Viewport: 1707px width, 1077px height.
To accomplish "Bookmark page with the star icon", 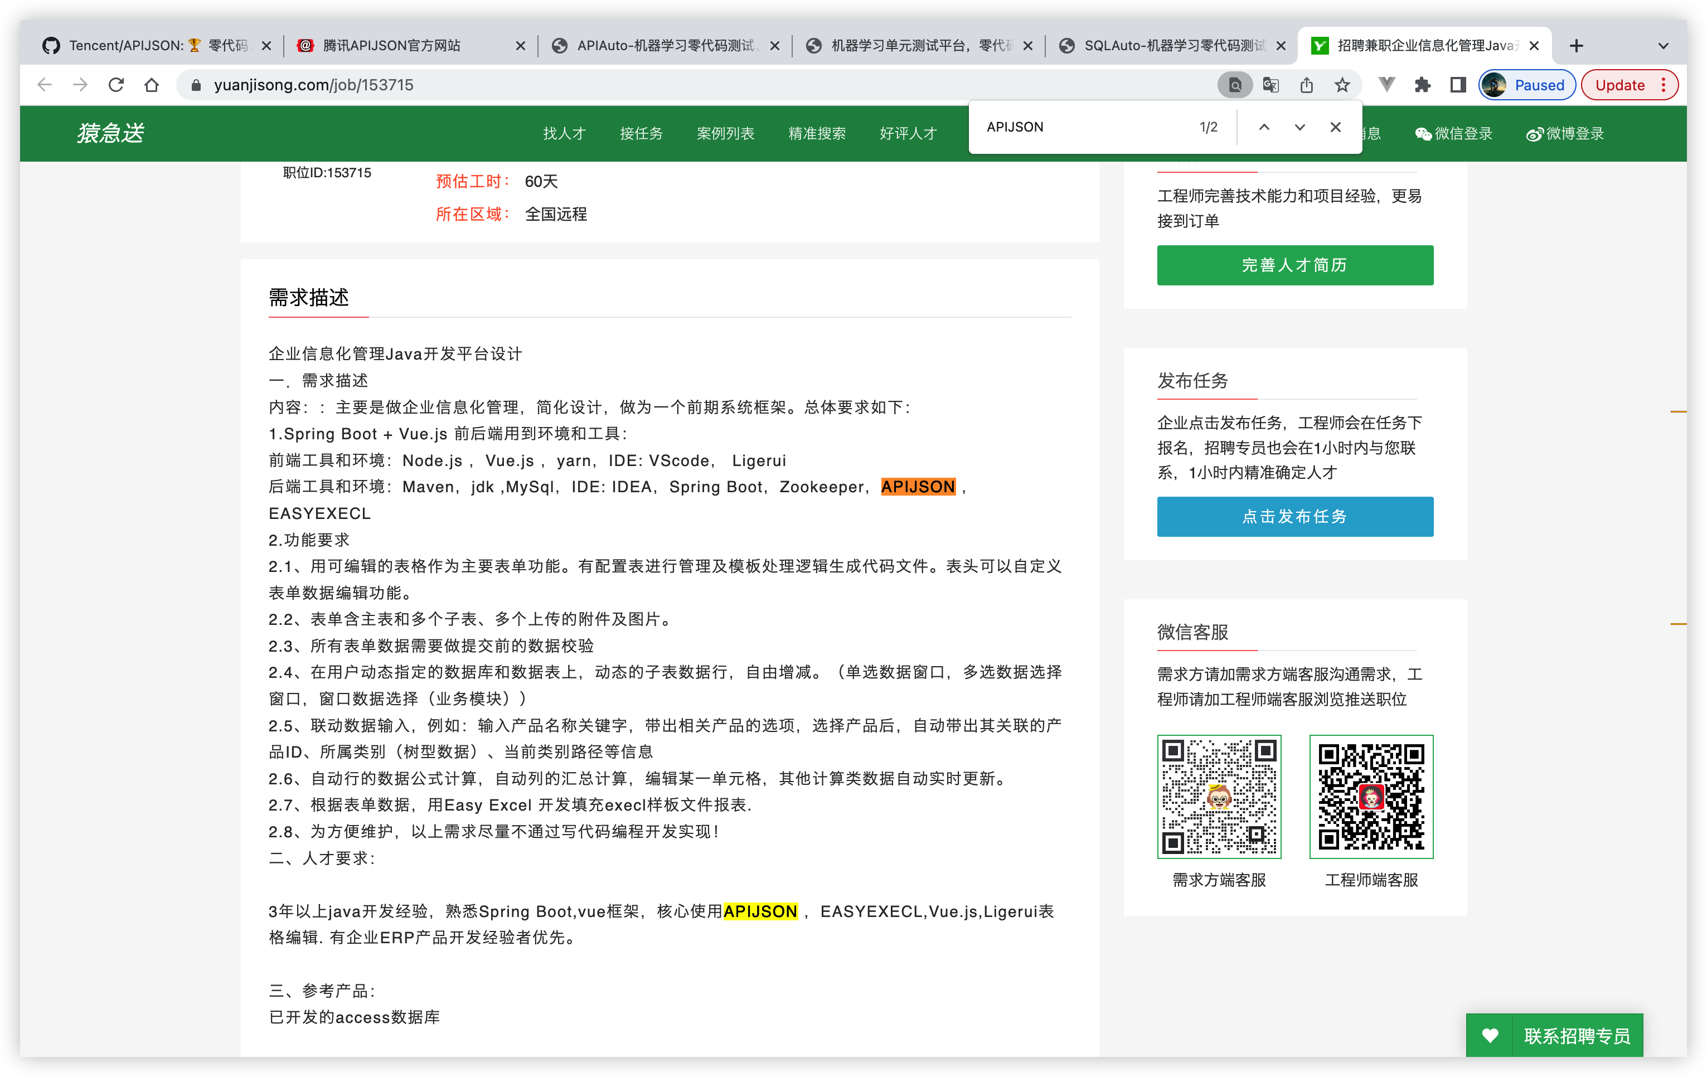I will tap(1342, 85).
